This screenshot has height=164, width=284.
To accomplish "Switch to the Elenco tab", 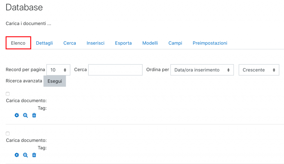I will [x=18, y=43].
